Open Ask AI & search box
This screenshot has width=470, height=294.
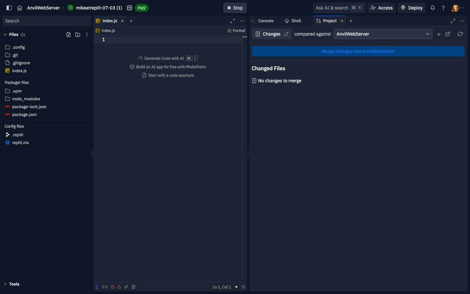click(339, 8)
